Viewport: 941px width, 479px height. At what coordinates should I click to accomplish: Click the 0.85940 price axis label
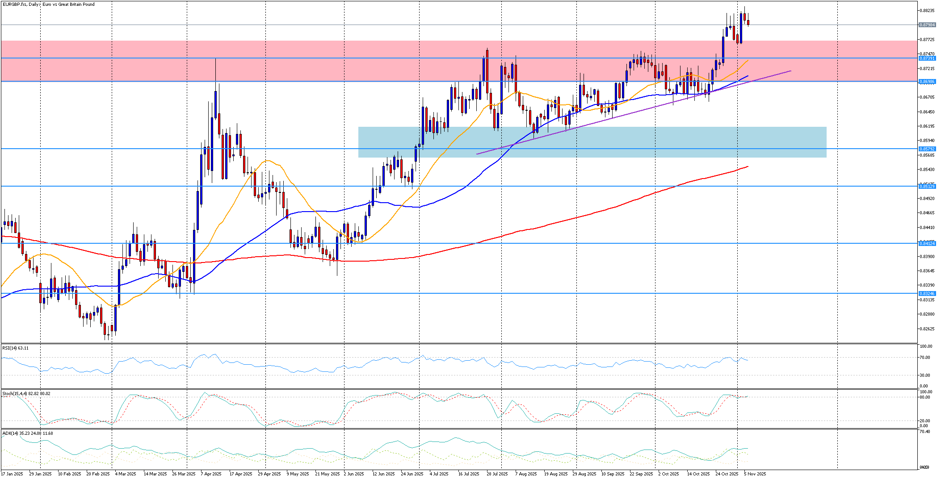tap(927, 141)
